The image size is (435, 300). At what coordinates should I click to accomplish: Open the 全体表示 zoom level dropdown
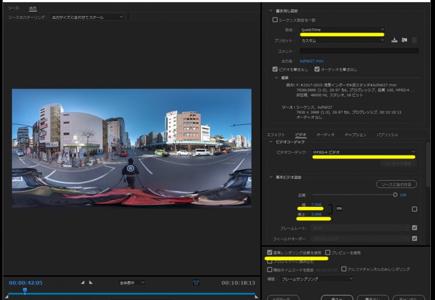tap(132, 282)
